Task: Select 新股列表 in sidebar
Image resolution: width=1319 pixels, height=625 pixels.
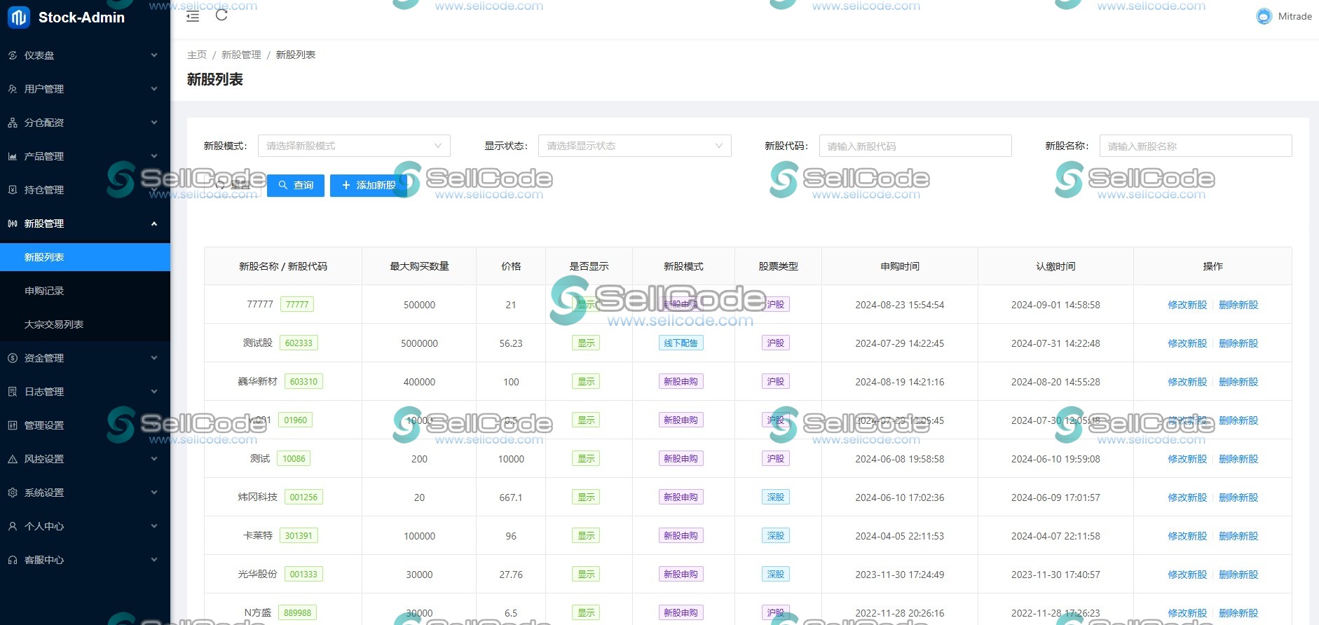Action: (x=85, y=257)
